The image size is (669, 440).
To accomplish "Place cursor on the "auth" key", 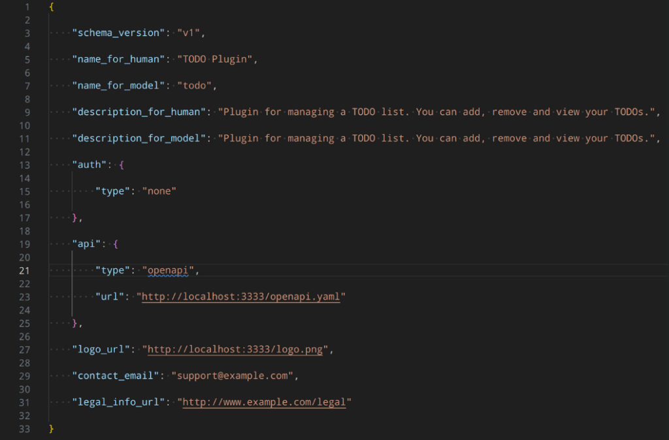I will tap(90, 165).
